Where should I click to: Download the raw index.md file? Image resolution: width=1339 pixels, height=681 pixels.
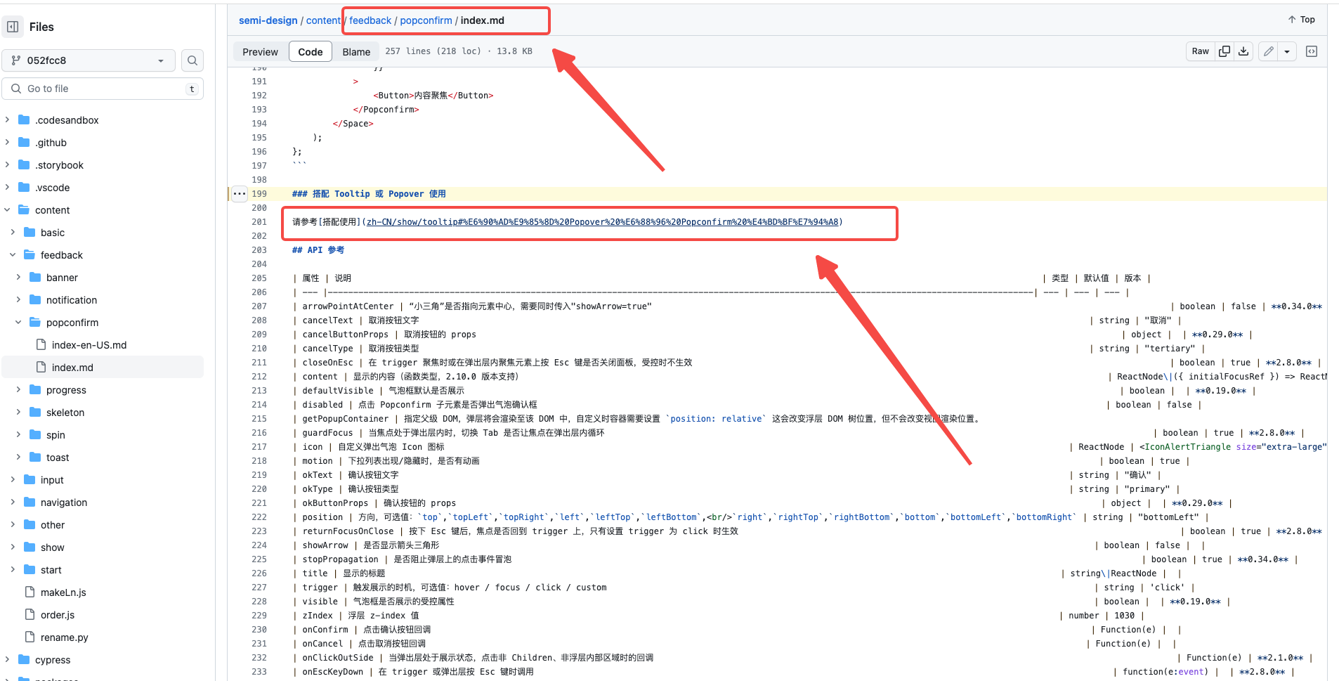(1243, 51)
